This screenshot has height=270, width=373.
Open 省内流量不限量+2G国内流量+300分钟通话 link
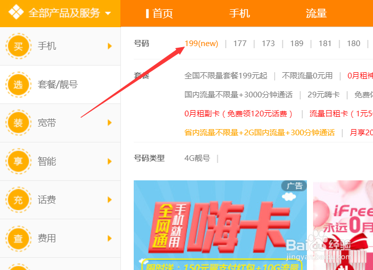point(260,133)
